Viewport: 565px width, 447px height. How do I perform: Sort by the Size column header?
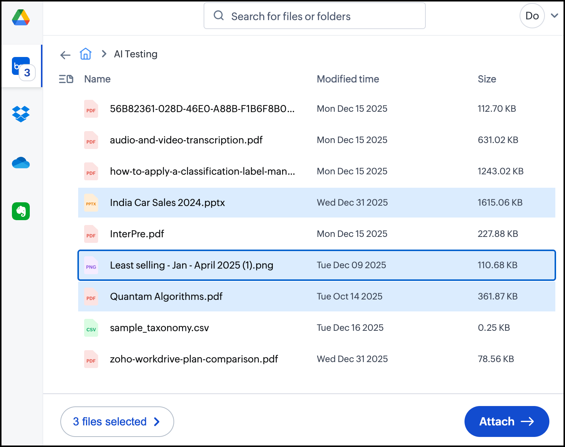486,79
